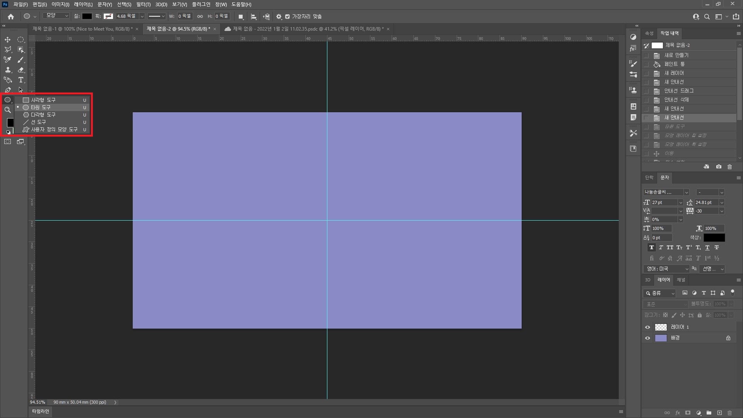Image resolution: width=743 pixels, height=418 pixels.
Task: Hide the 레이어 1 layer visibility
Action: tap(647, 327)
